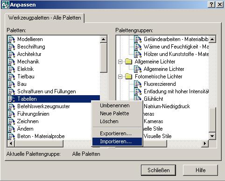Select the Modellieren palette icon

pos(12,39)
